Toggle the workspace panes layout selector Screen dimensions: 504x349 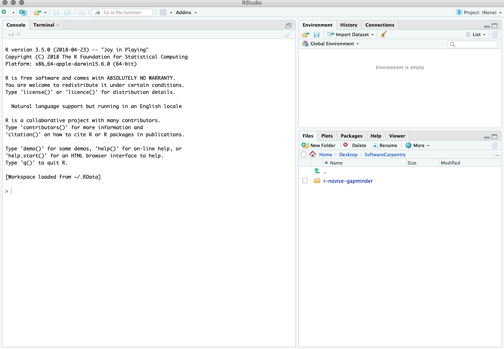(162, 12)
